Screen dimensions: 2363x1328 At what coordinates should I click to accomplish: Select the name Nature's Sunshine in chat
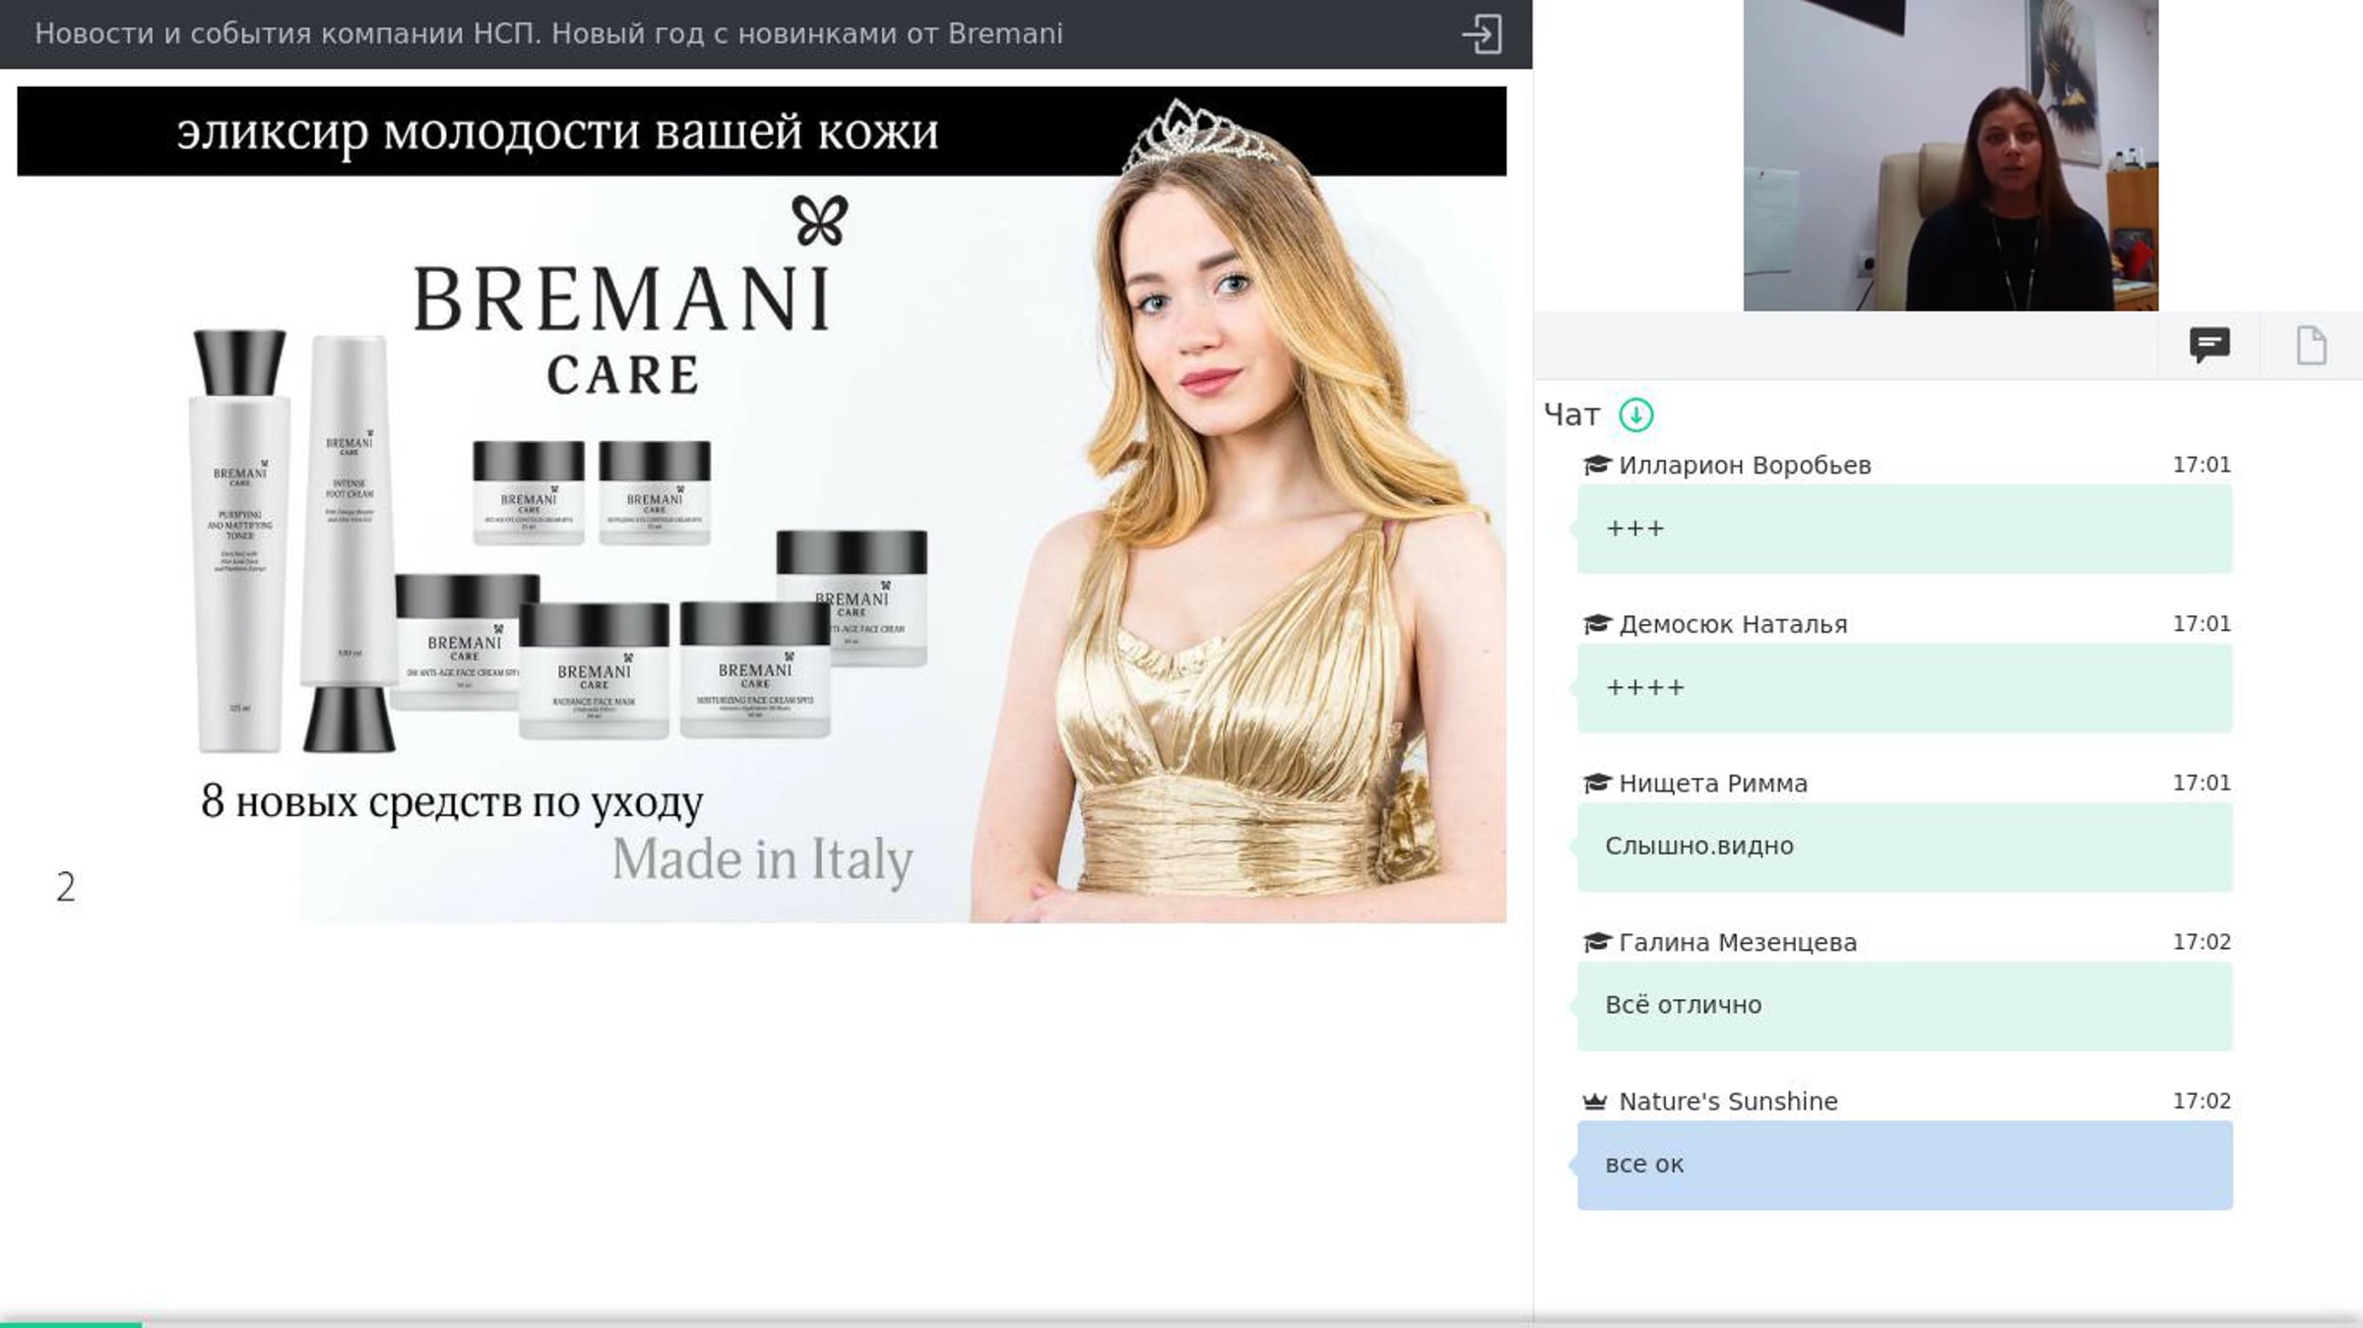[1728, 1102]
